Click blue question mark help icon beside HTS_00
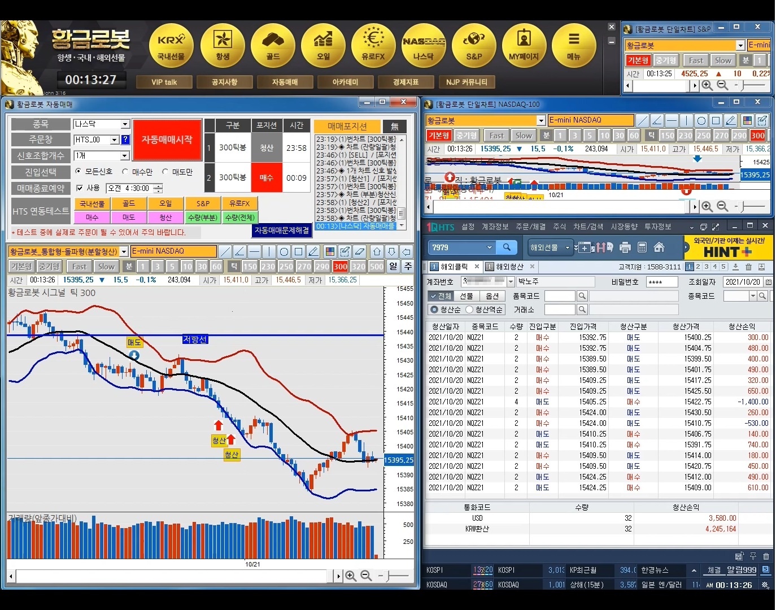 pos(125,140)
